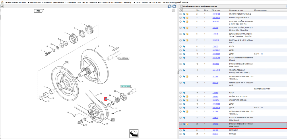Click blue arrow icon for part 140046
The image size is (287, 139).
coord(184,34)
